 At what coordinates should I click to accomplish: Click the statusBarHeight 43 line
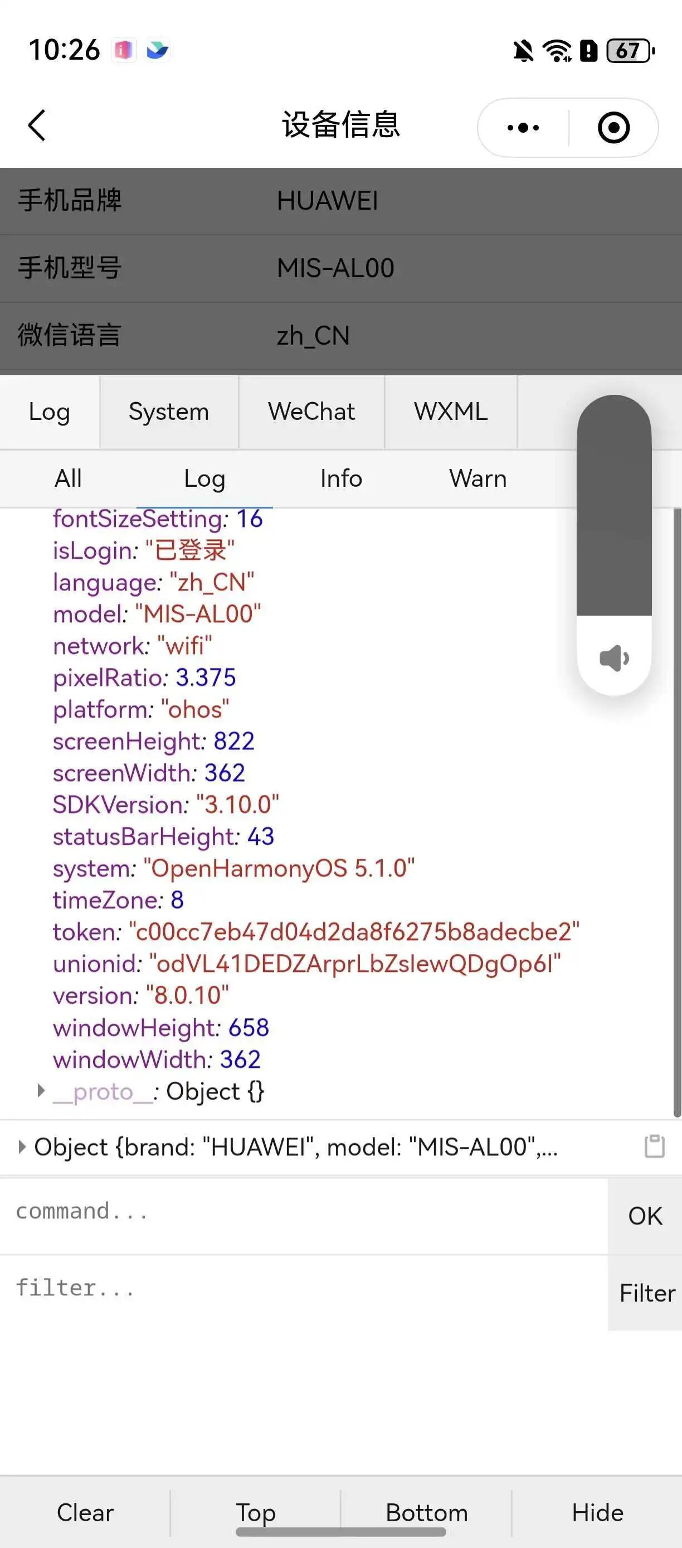pyautogui.click(x=163, y=836)
